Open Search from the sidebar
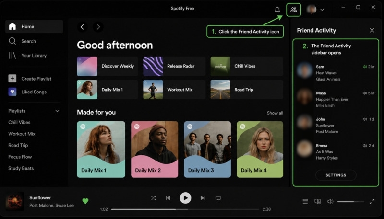The image size is (384, 219). pyautogui.click(x=22, y=41)
